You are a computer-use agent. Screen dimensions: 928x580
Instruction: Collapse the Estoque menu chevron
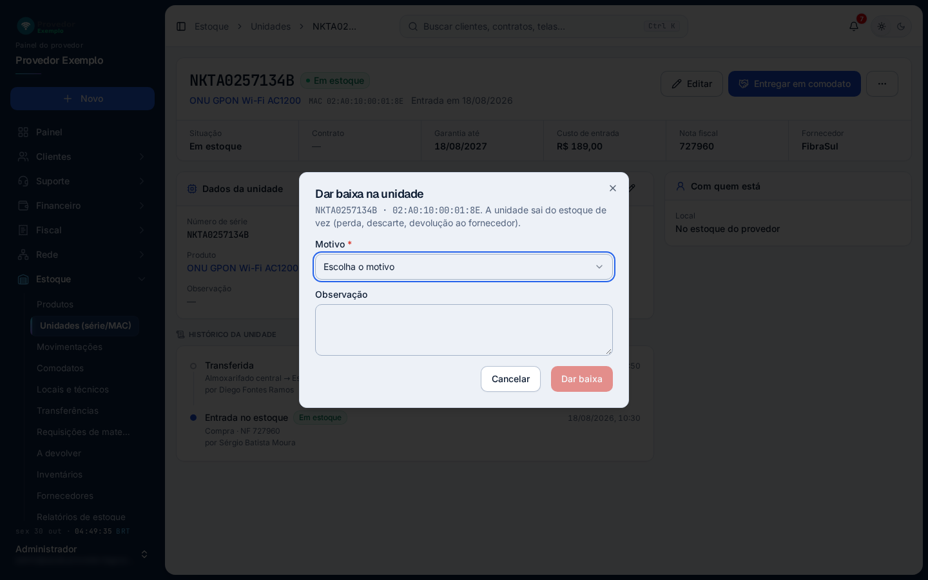pos(142,279)
